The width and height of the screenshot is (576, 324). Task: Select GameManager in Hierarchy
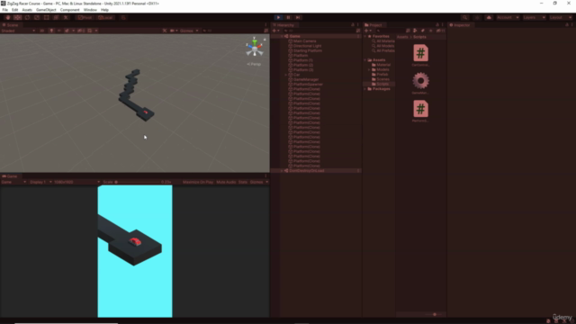click(x=306, y=79)
